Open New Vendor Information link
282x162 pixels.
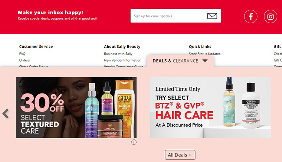click(122, 60)
